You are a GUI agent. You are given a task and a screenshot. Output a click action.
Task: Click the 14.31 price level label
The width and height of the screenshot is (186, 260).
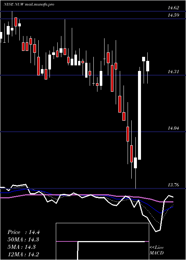173,72
